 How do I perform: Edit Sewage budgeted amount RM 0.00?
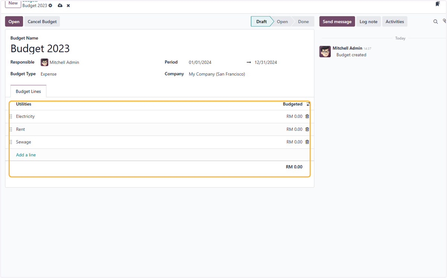coord(294,142)
